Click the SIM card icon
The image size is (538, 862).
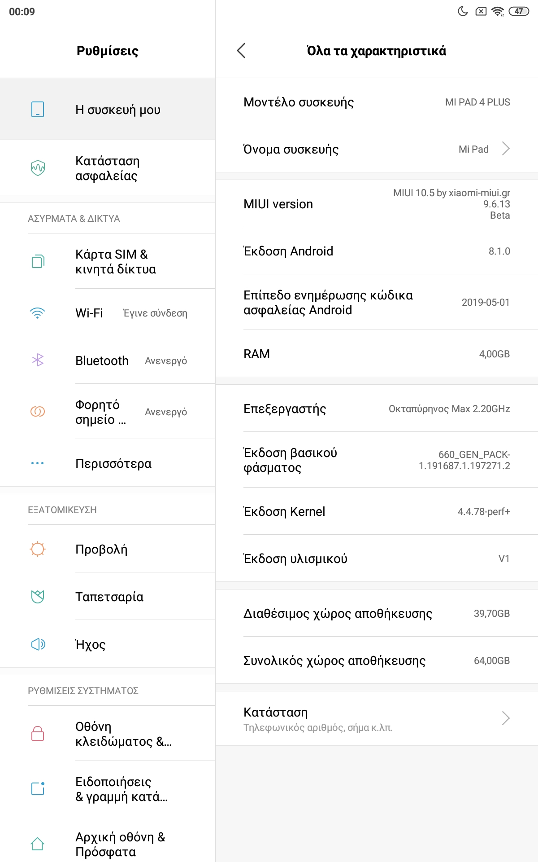38,261
